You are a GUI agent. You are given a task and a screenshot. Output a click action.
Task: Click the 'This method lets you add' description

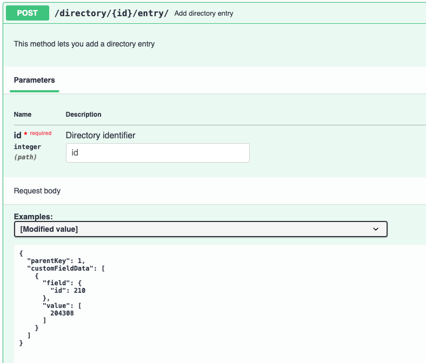[x=84, y=44]
